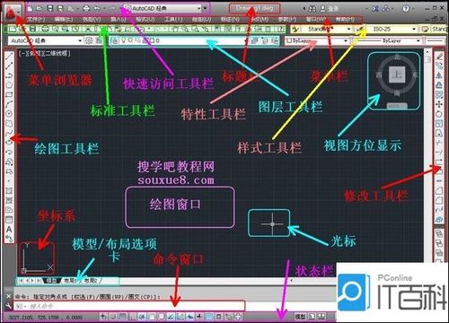Click the command line wrench customize icon

click(8, 306)
